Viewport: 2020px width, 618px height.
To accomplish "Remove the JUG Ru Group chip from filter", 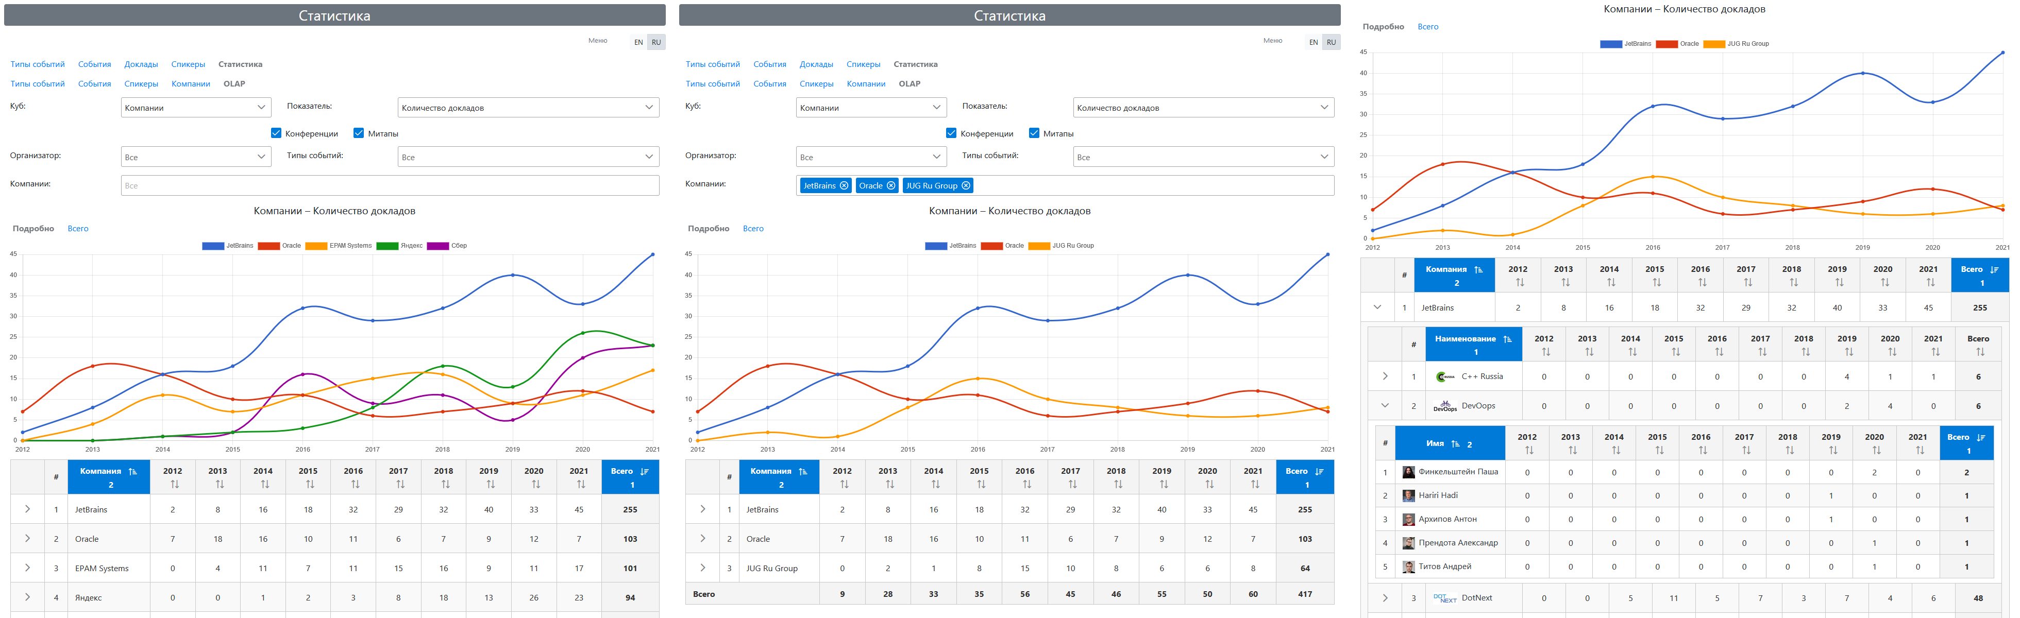I will coord(966,185).
